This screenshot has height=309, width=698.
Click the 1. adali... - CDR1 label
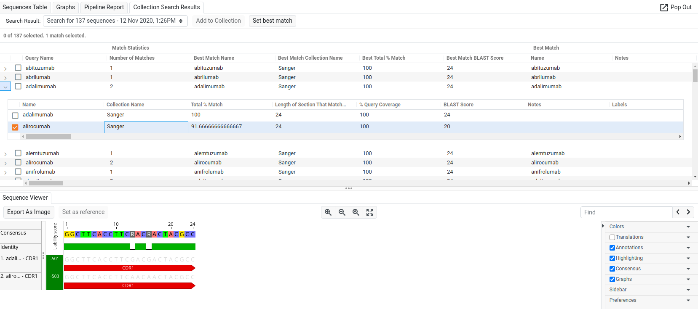[19, 259]
